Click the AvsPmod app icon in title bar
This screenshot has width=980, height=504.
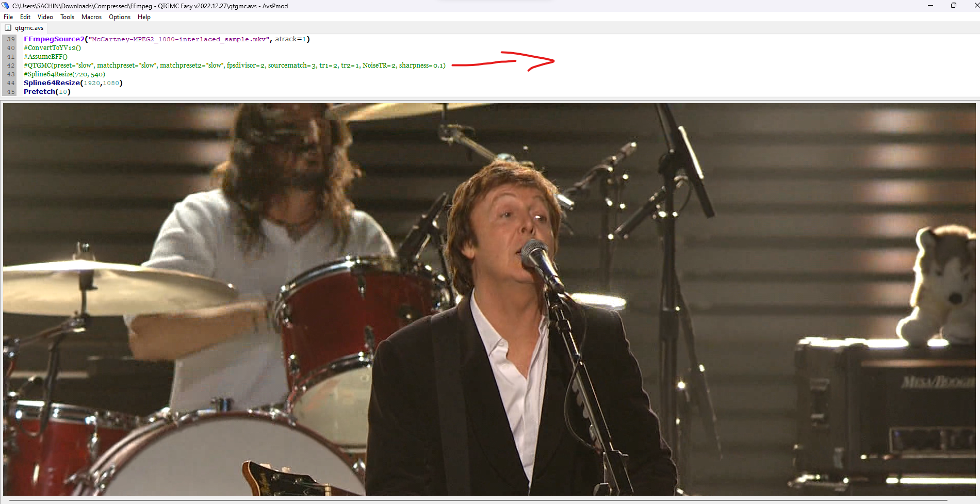pos(5,6)
